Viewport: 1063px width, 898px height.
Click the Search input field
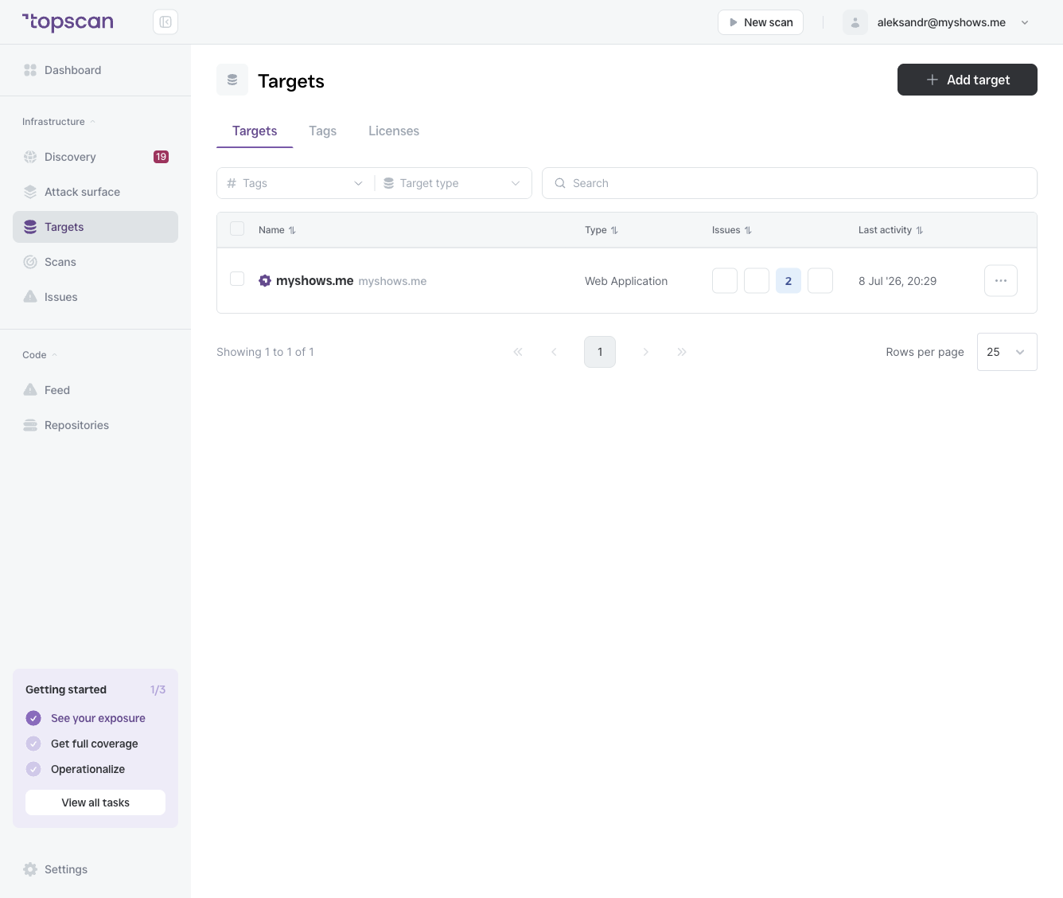789,183
